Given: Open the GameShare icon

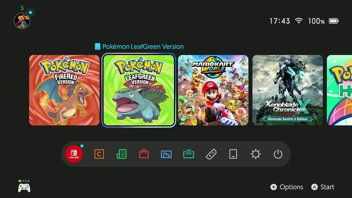Looking at the screenshot, I should coord(189,154).
